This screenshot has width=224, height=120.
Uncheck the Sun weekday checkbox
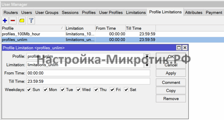(x=29, y=90)
